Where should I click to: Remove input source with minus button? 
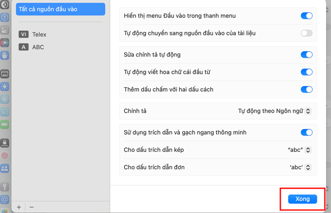coord(31,207)
